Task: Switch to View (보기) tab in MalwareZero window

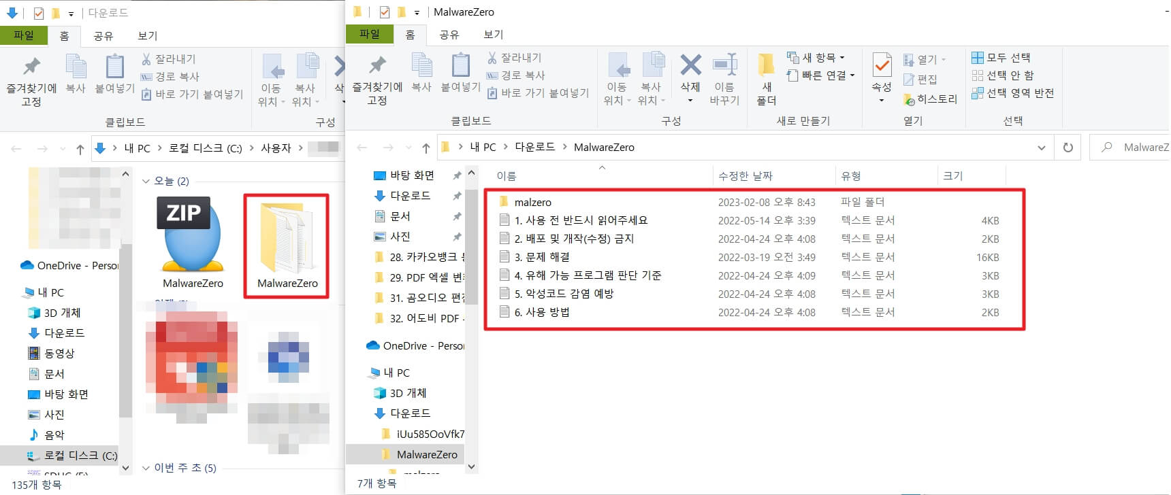Action: pos(494,35)
